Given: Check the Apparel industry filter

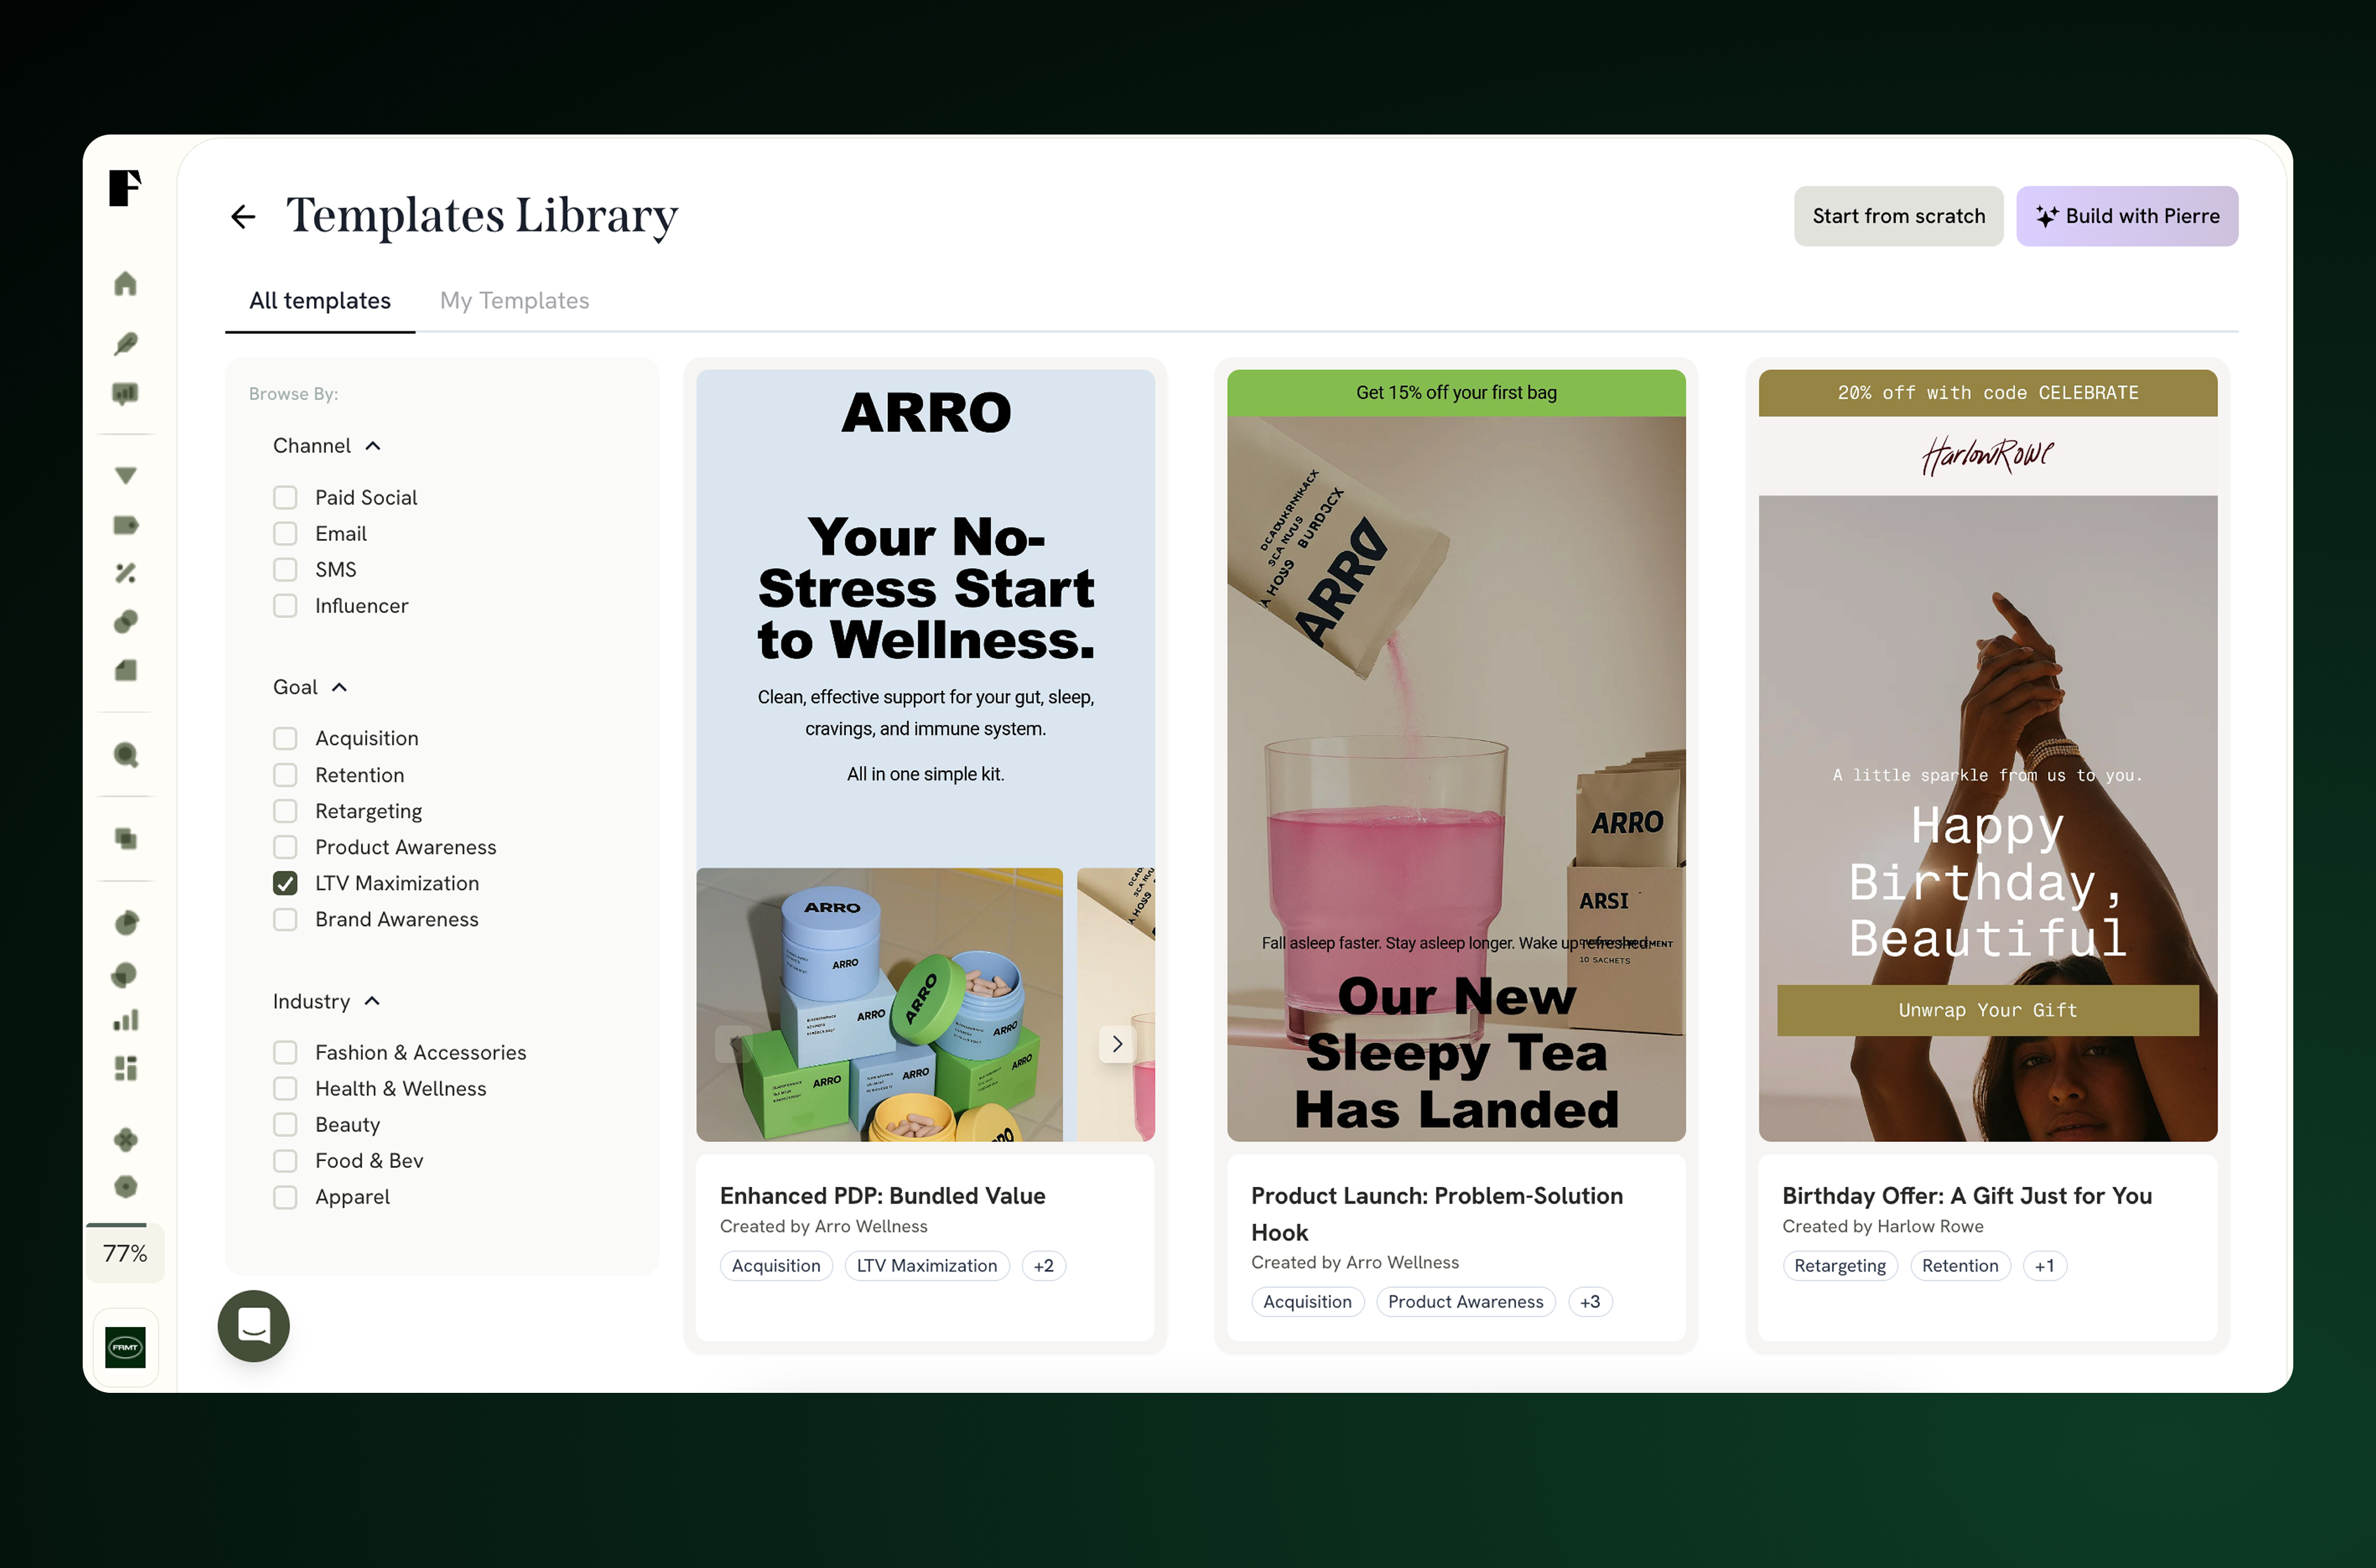Looking at the screenshot, I should pos(285,1197).
